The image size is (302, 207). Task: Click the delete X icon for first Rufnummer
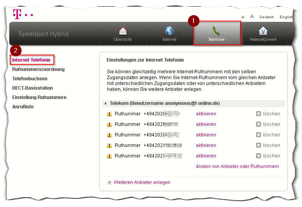[x=258, y=114]
